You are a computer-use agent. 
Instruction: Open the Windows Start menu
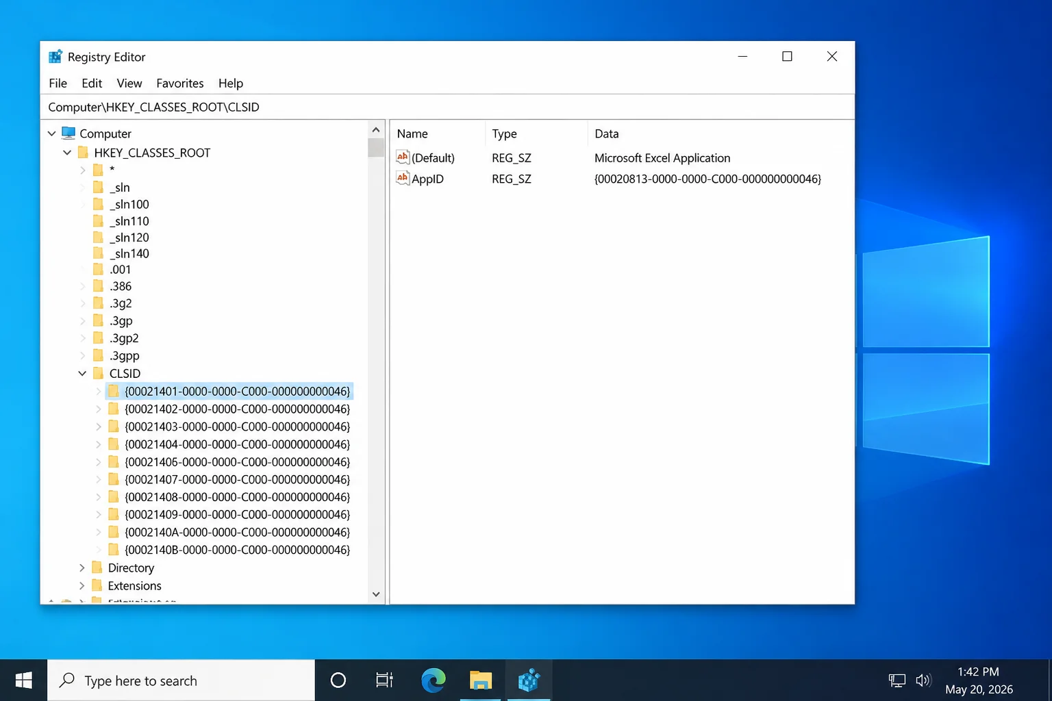[23, 680]
